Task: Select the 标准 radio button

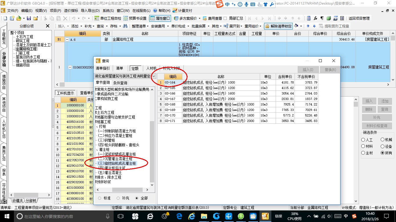Action: [100, 198]
